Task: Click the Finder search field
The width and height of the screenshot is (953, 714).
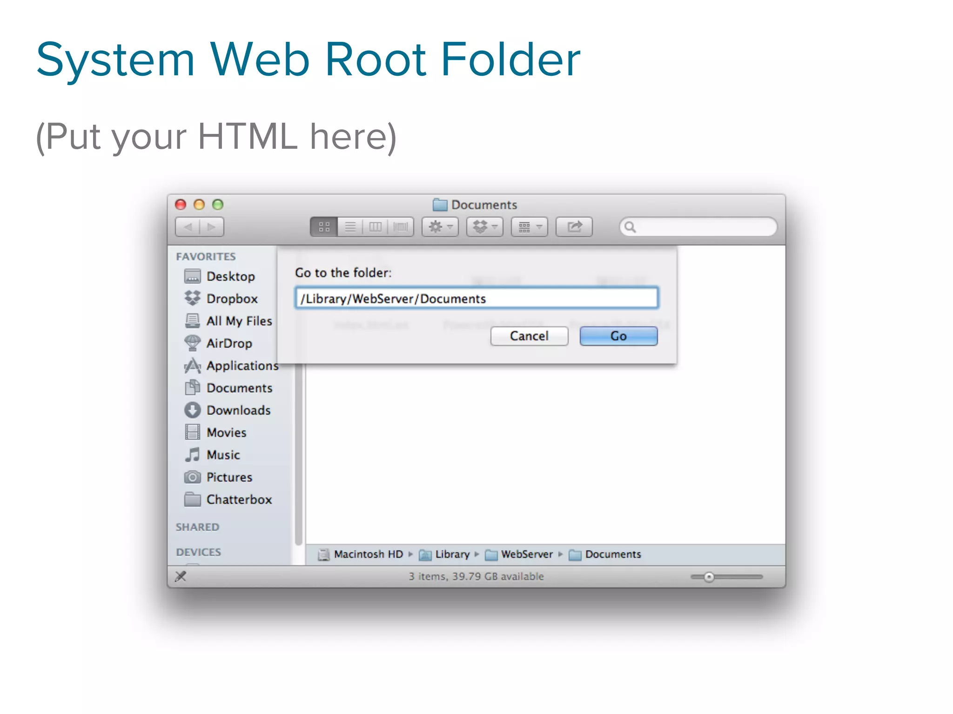Action: tap(698, 227)
